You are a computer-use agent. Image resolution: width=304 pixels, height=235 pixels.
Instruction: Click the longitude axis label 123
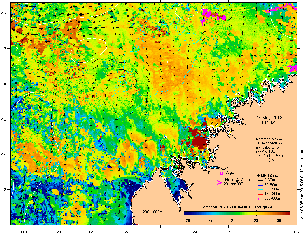[160, 232]
